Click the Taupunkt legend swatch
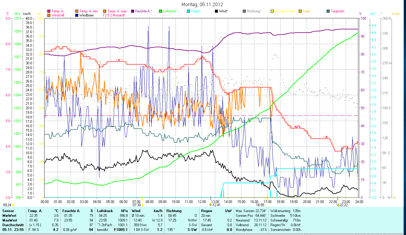 pos(328,11)
